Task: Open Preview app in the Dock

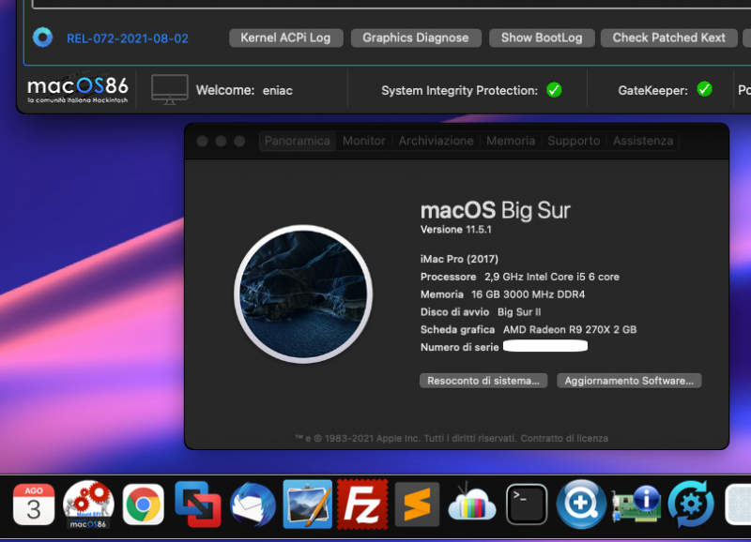Action: [308, 504]
